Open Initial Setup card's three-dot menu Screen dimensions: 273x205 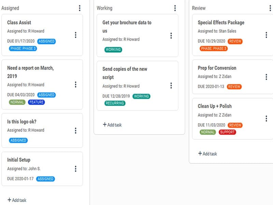click(75, 169)
